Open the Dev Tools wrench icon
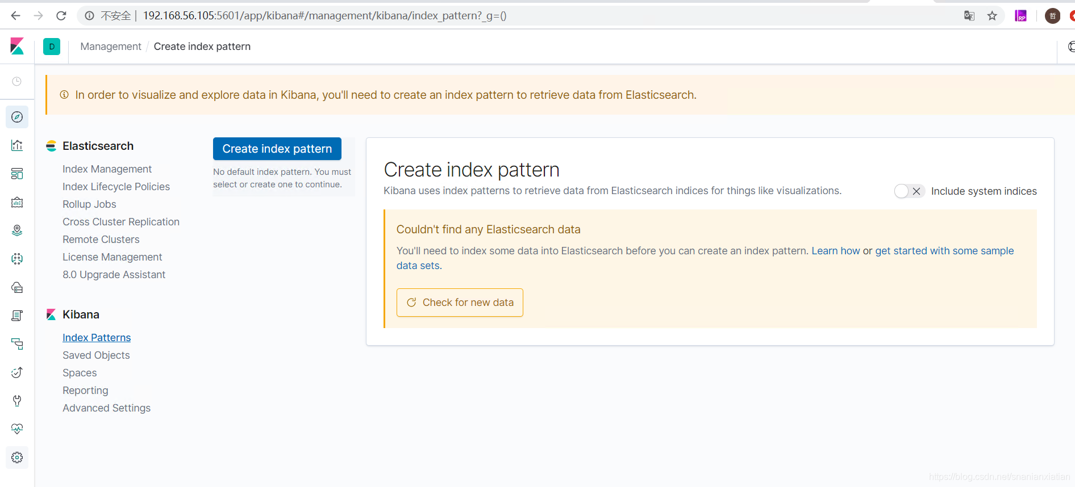The image size is (1075, 487). (17, 401)
